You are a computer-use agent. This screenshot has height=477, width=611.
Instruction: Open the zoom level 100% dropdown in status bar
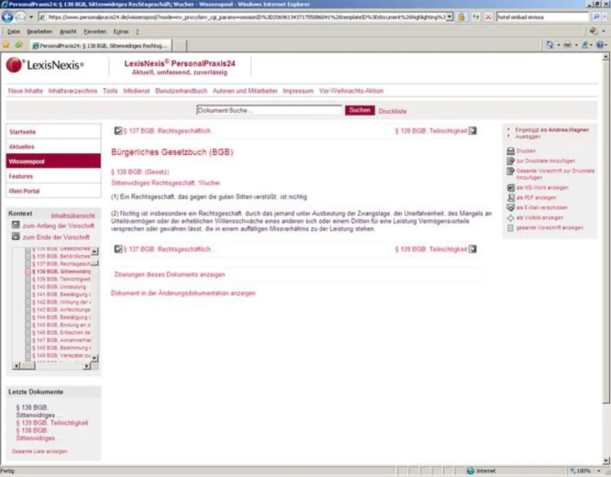pyautogui.click(x=599, y=471)
